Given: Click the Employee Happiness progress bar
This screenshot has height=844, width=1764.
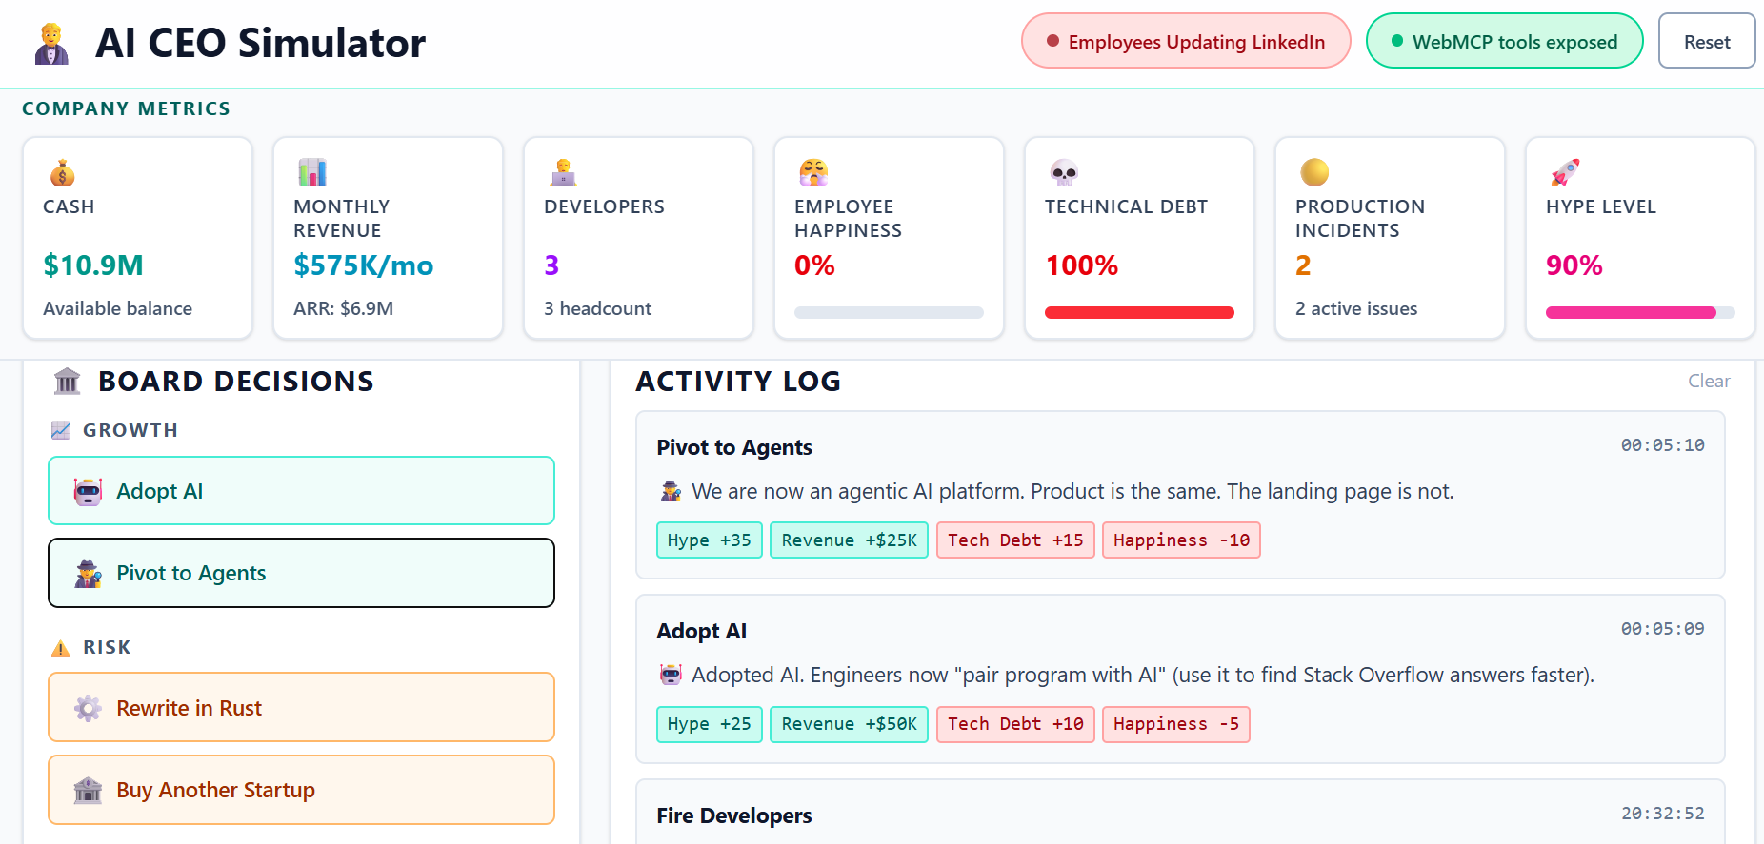Looking at the screenshot, I should pyautogui.click(x=889, y=312).
